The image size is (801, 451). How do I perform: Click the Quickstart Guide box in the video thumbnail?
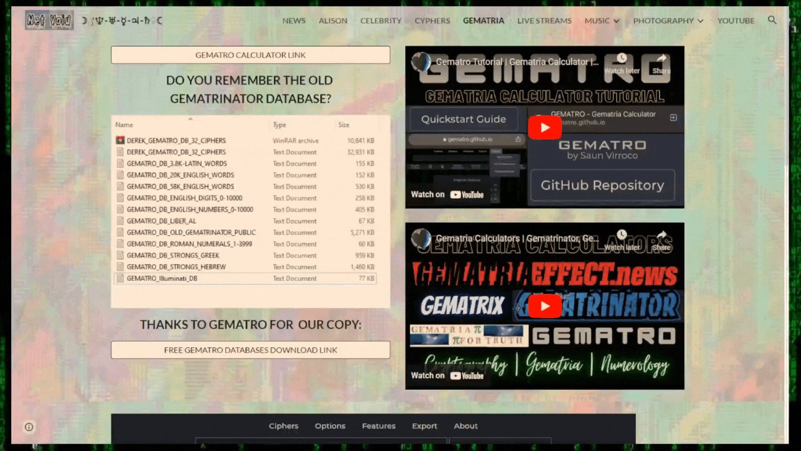[x=463, y=119]
